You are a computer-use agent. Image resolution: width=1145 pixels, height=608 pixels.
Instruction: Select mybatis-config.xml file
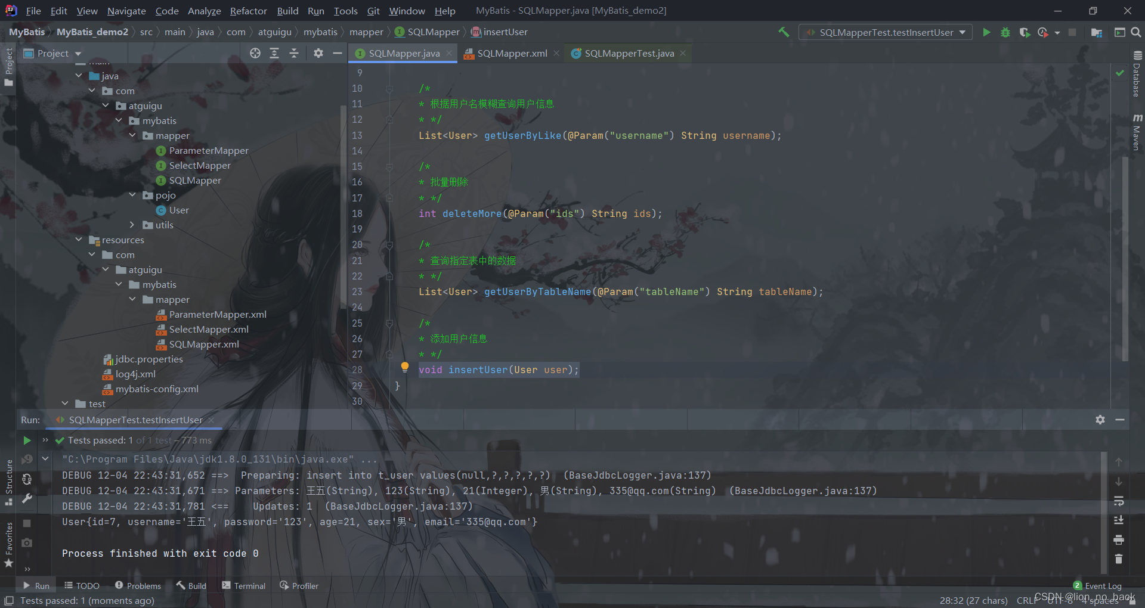tap(156, 389)
